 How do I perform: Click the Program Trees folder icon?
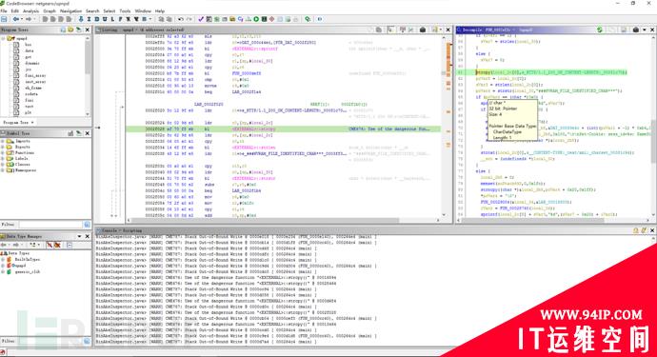[x=70, y=30]
